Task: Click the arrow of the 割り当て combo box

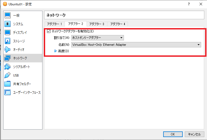Action: (x=121, y=38)
